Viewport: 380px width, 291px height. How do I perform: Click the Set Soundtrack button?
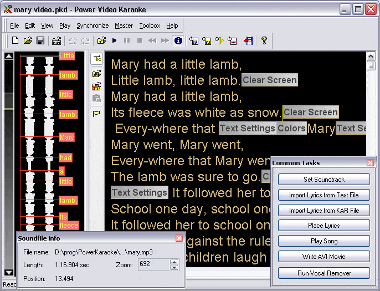pos(323,180)
